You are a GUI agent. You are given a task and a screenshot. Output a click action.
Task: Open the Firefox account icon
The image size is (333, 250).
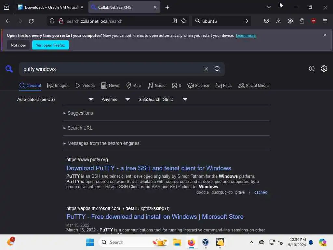point(290,21)
